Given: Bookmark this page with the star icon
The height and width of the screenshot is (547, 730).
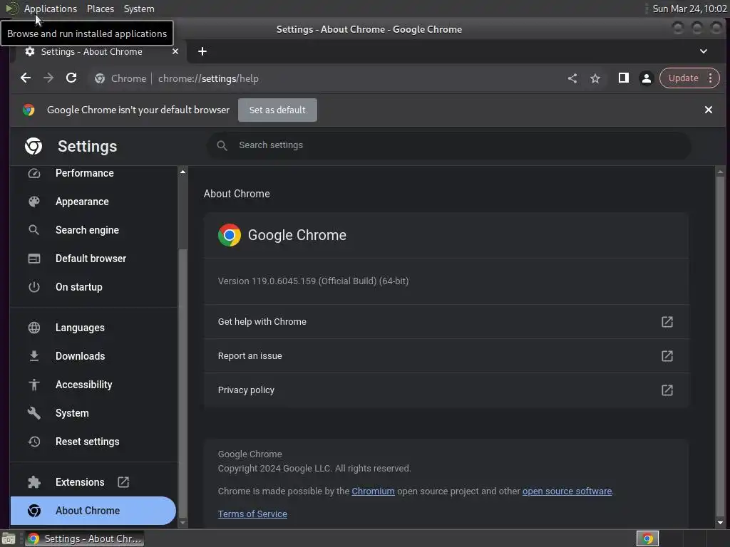Looking at the screenshot, I should coord(595,78).
